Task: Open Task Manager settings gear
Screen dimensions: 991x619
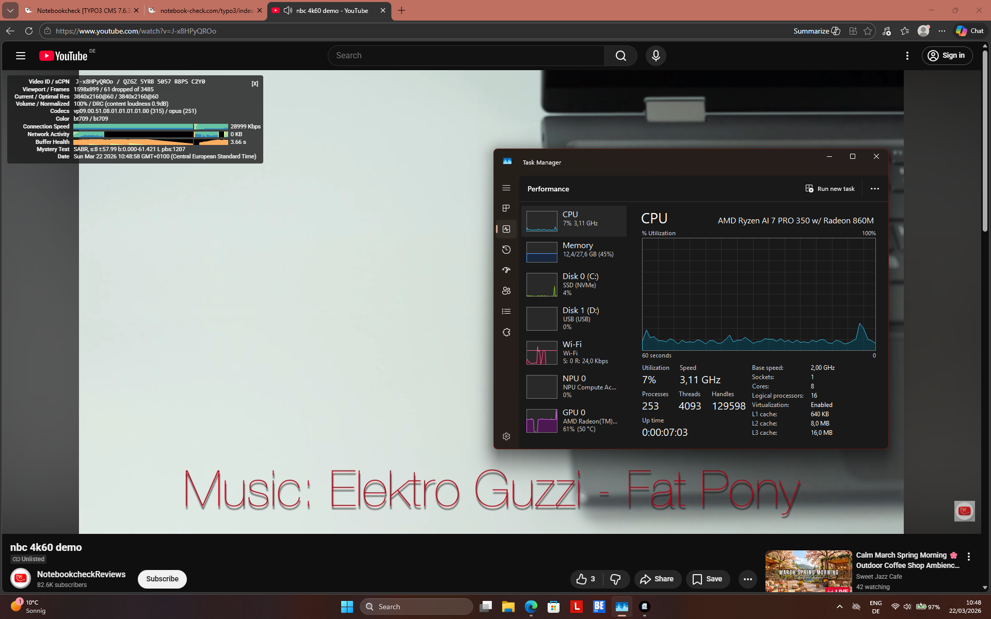Action: [506, 436]
